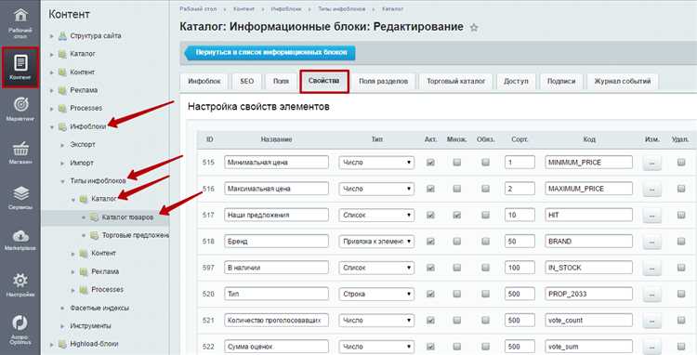The width and height of the screenshot is (697, 355).
Task: Open the Marketplace cloud icon
Action: point(20,235)
